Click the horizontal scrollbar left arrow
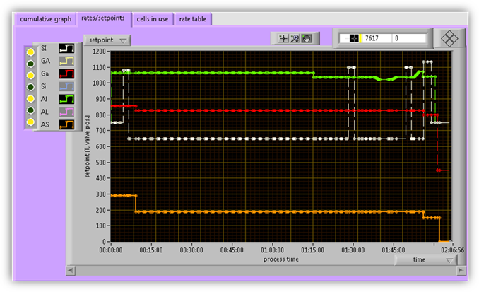This screenshot has width=479, height=292. [70, 270]
